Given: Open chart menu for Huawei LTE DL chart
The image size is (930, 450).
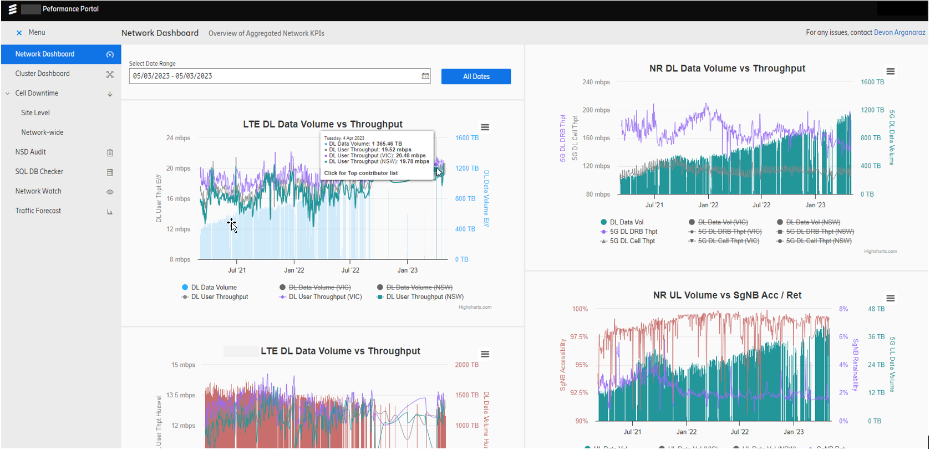Looking at the screenshot, I should click(x=485, y=354).
